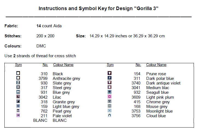Pick the Light pink plum colour swatch
The height and width of the screenshot is (130, 197).
(x=110, y=96)
